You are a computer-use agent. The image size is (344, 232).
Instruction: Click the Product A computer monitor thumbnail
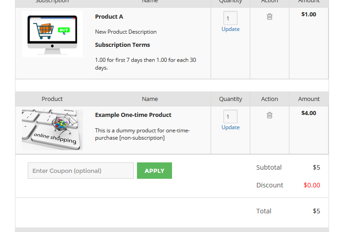tap(52, 34)
